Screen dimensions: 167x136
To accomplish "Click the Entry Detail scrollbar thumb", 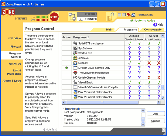I will (143, 119).
